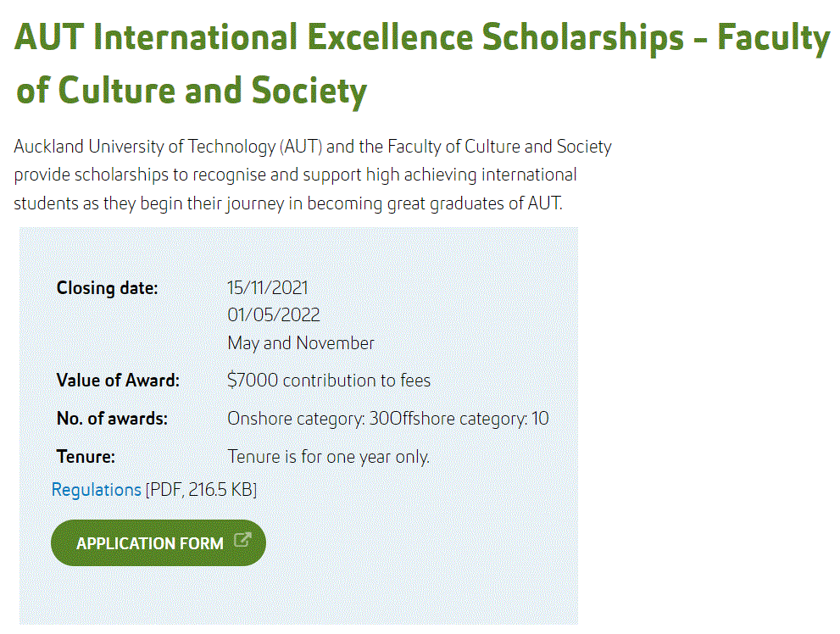Select the 'Tenure:' label
This screenshot has width=840, height=634.
pyautogui.click(x=86, y=457)
